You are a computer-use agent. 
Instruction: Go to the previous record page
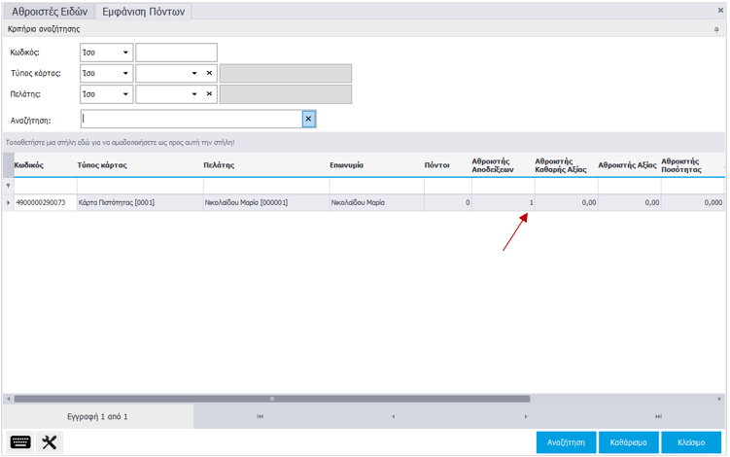[x=393, y=417]
